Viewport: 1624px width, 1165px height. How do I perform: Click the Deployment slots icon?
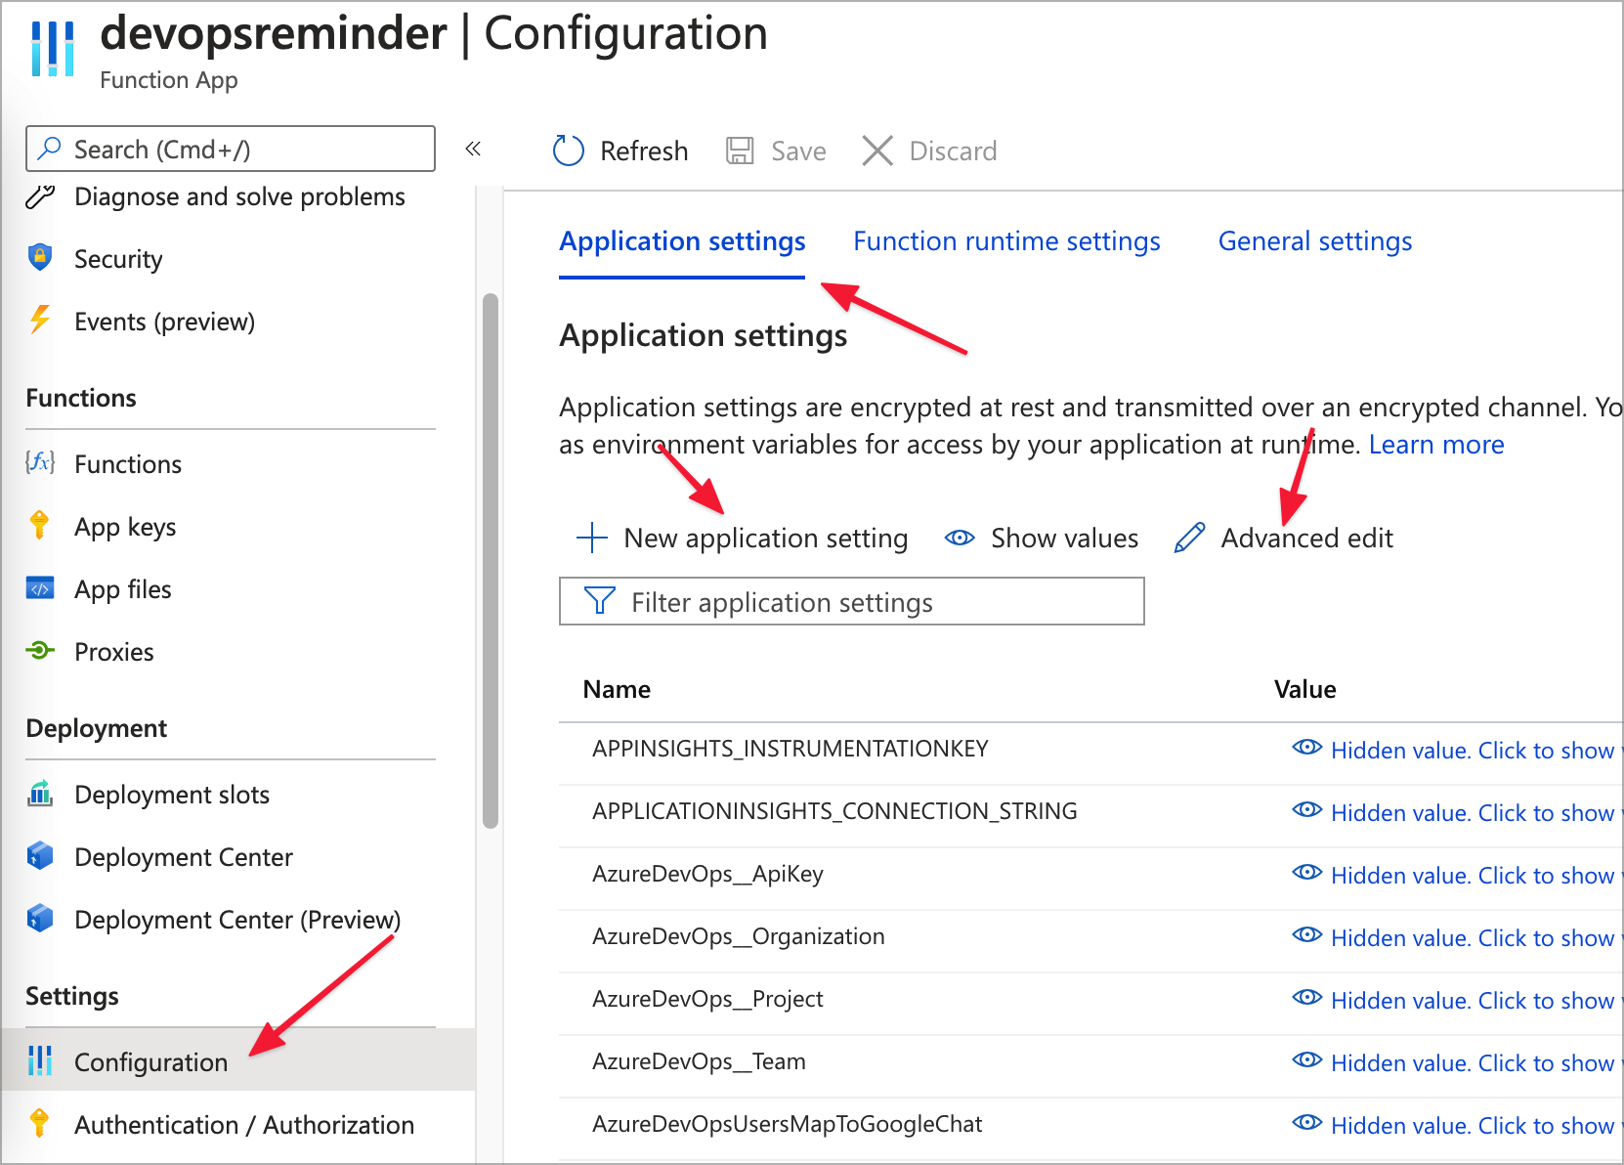click(40, 793)
